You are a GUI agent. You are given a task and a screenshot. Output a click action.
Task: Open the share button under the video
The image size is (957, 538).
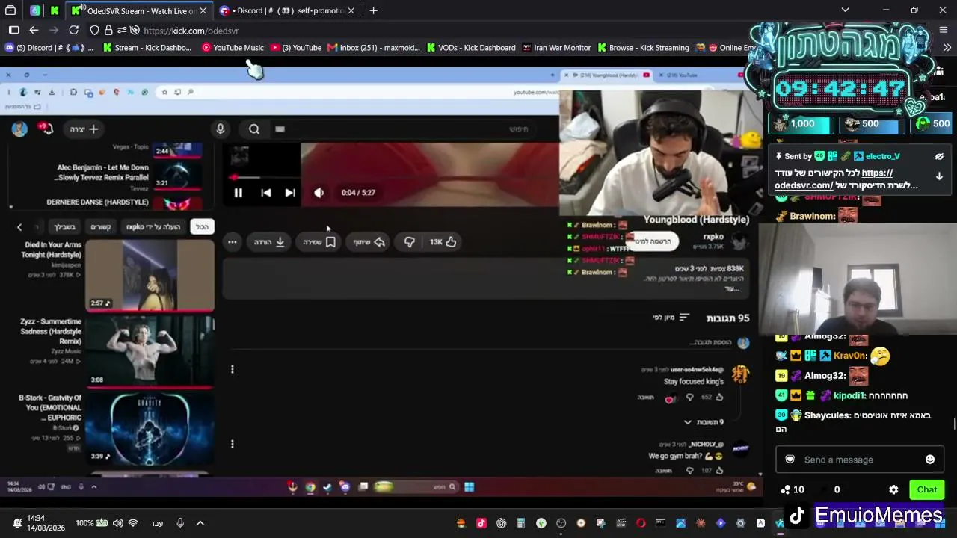point(369,242)
